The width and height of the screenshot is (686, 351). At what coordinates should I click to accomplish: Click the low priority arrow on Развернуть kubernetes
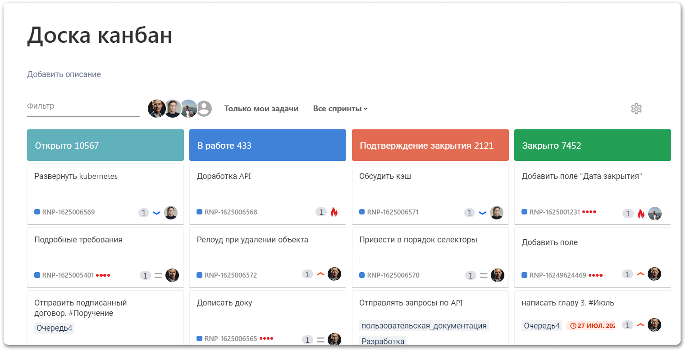pyautogui.click(x=157, y=213)
